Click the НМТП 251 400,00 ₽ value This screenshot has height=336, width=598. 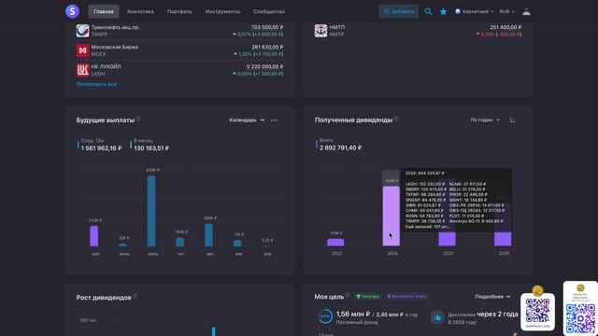[505, 27]
